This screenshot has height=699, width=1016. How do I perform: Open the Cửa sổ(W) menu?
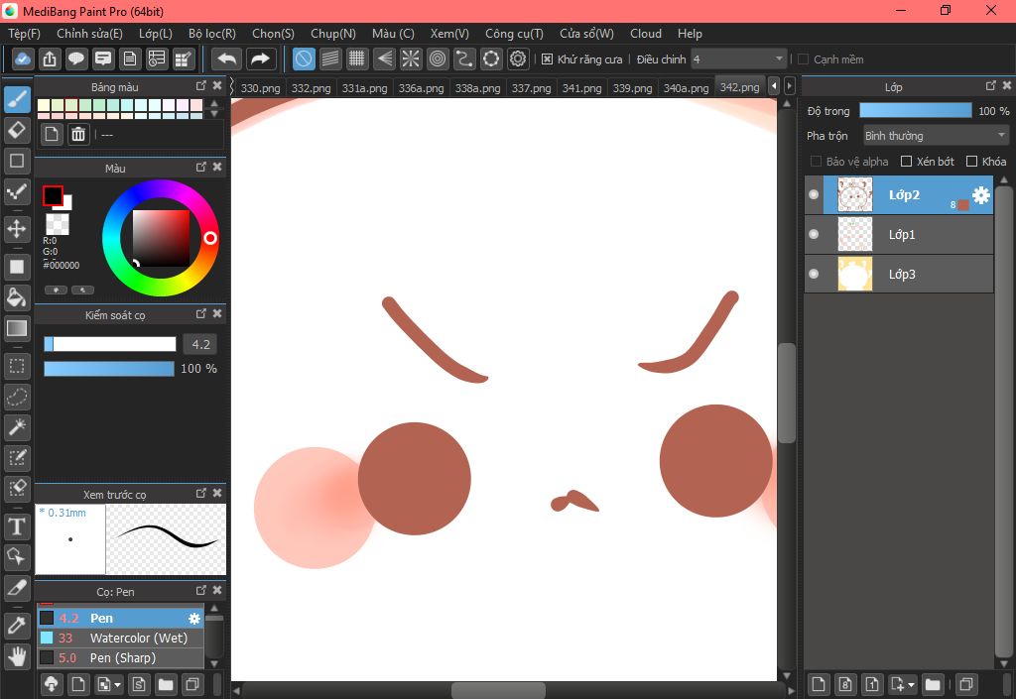coord(586,34)
